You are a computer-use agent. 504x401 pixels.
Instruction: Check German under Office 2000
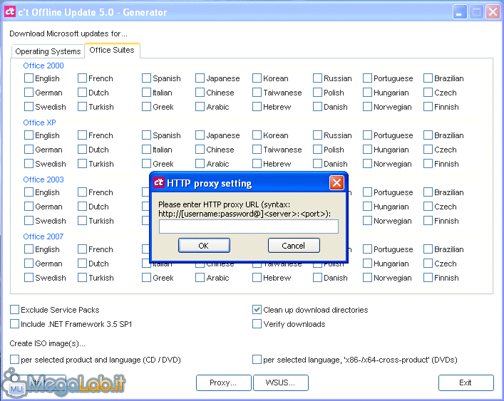click(29, 92)
